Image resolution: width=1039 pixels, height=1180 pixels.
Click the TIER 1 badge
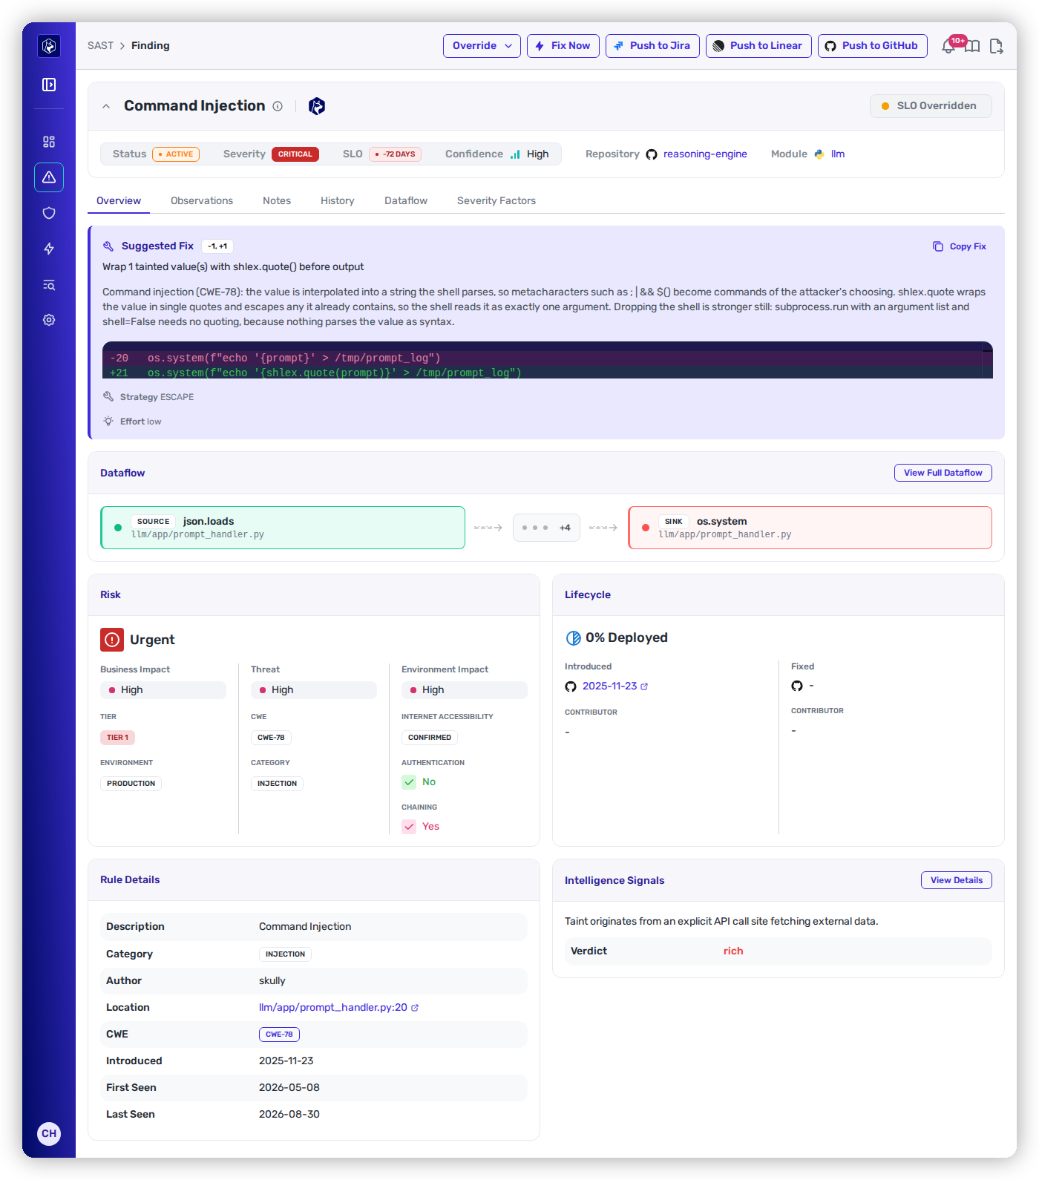(117, 738)
